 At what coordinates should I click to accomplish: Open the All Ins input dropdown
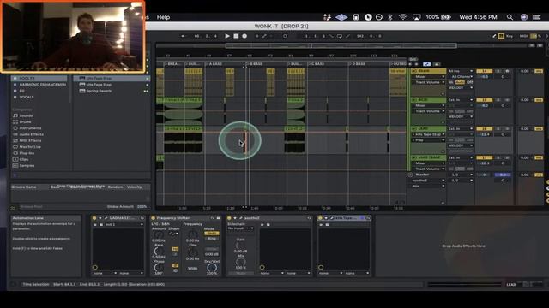click(460, 71)
